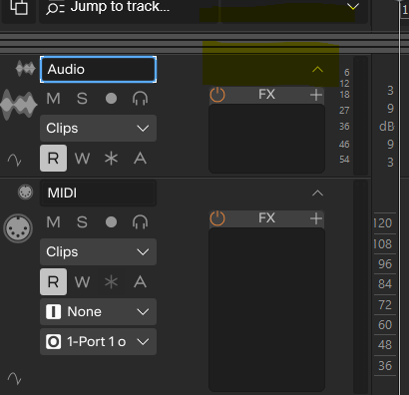
Task: Solo the Audio track
Action: [82, 99]
